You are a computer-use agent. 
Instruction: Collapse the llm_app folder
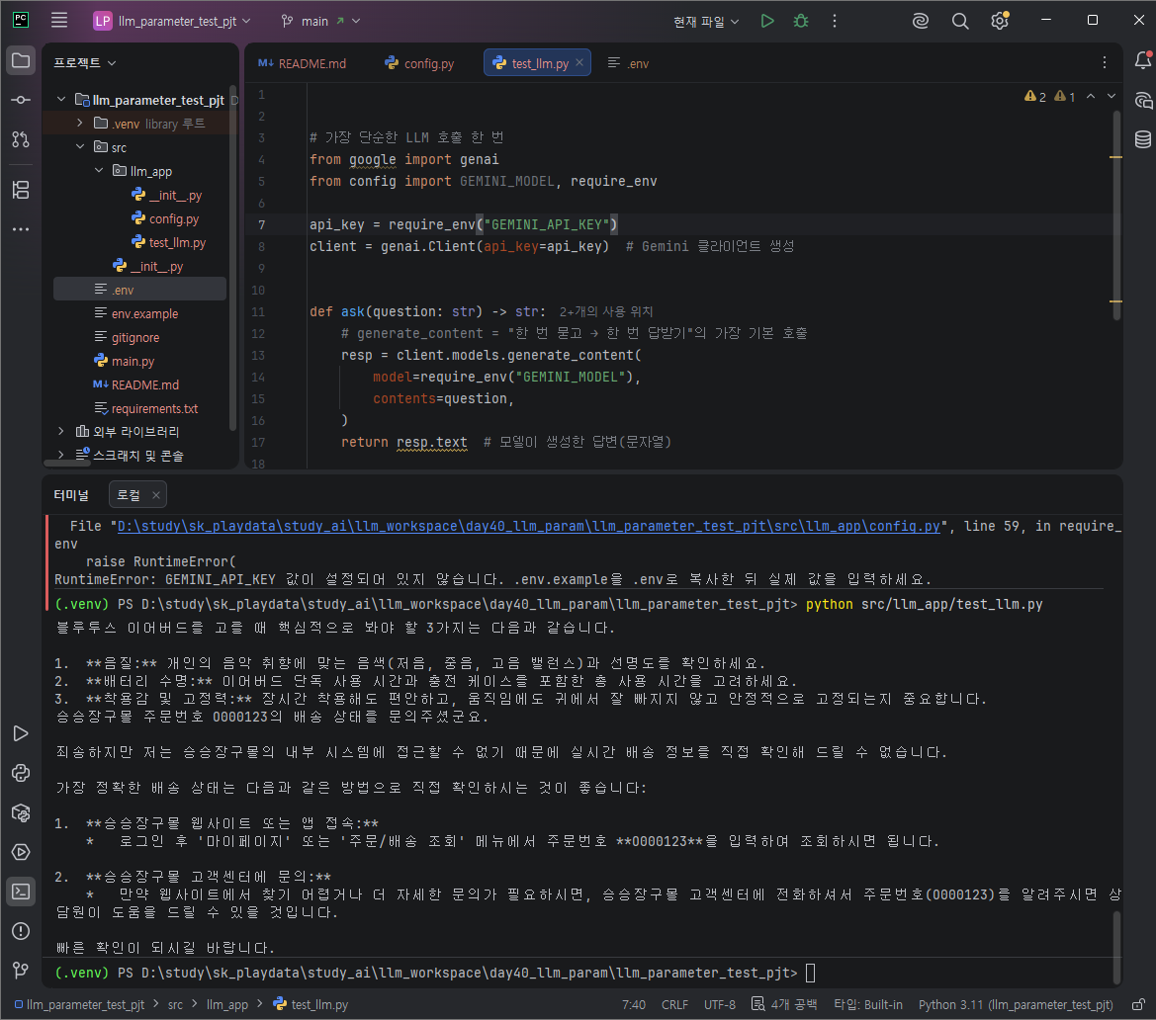pos(99,170)
